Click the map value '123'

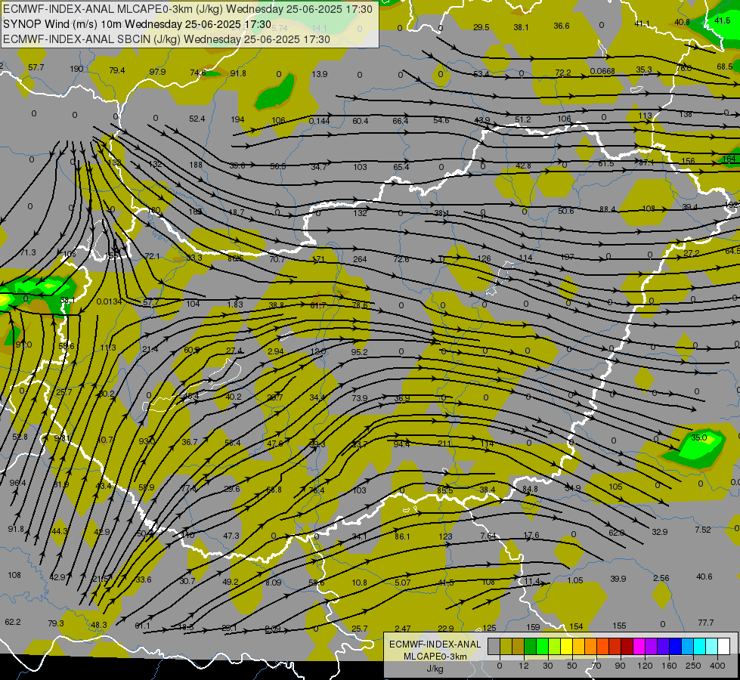[x=445, y=536]
